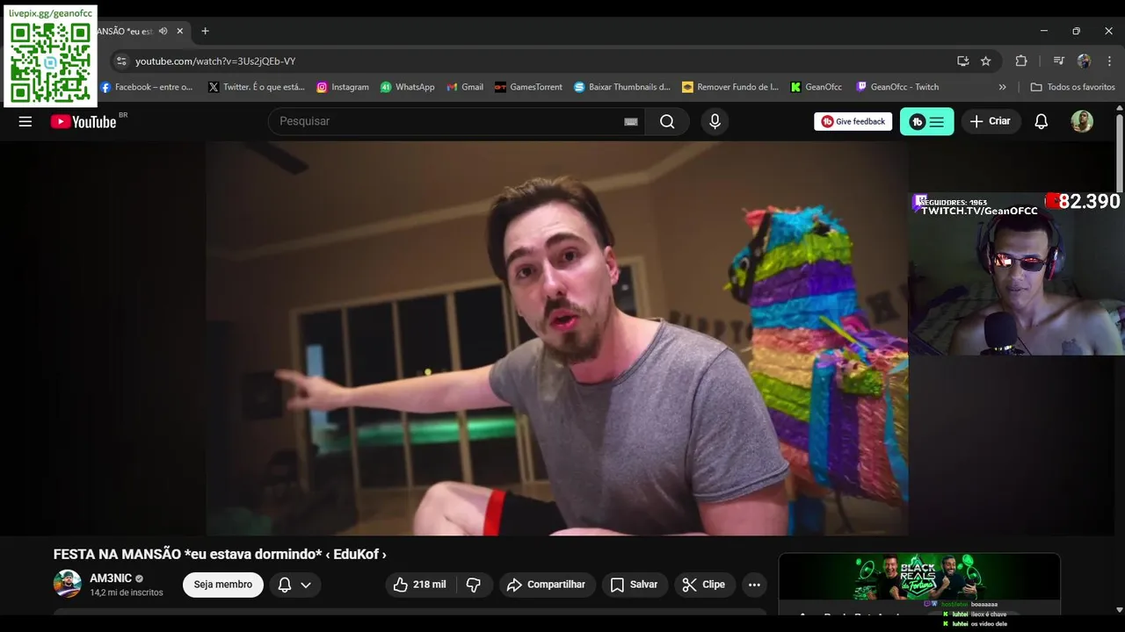Image resolution: width=1125 pixels, height=632 pixels.
Task: Click the Give feedback button
Action: 853,122
